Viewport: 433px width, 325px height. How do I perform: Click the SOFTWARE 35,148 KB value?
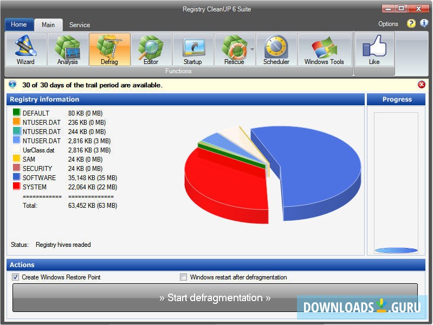tap(93, 178)
